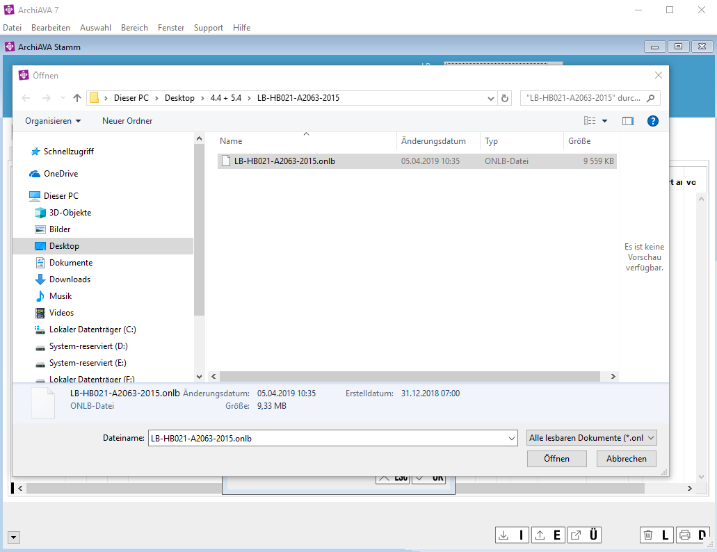The height and width of the screenshot is (552, 717).
Task: Close the Öffnen dialog
Action: pyautogui.click(x=658, y=75)
